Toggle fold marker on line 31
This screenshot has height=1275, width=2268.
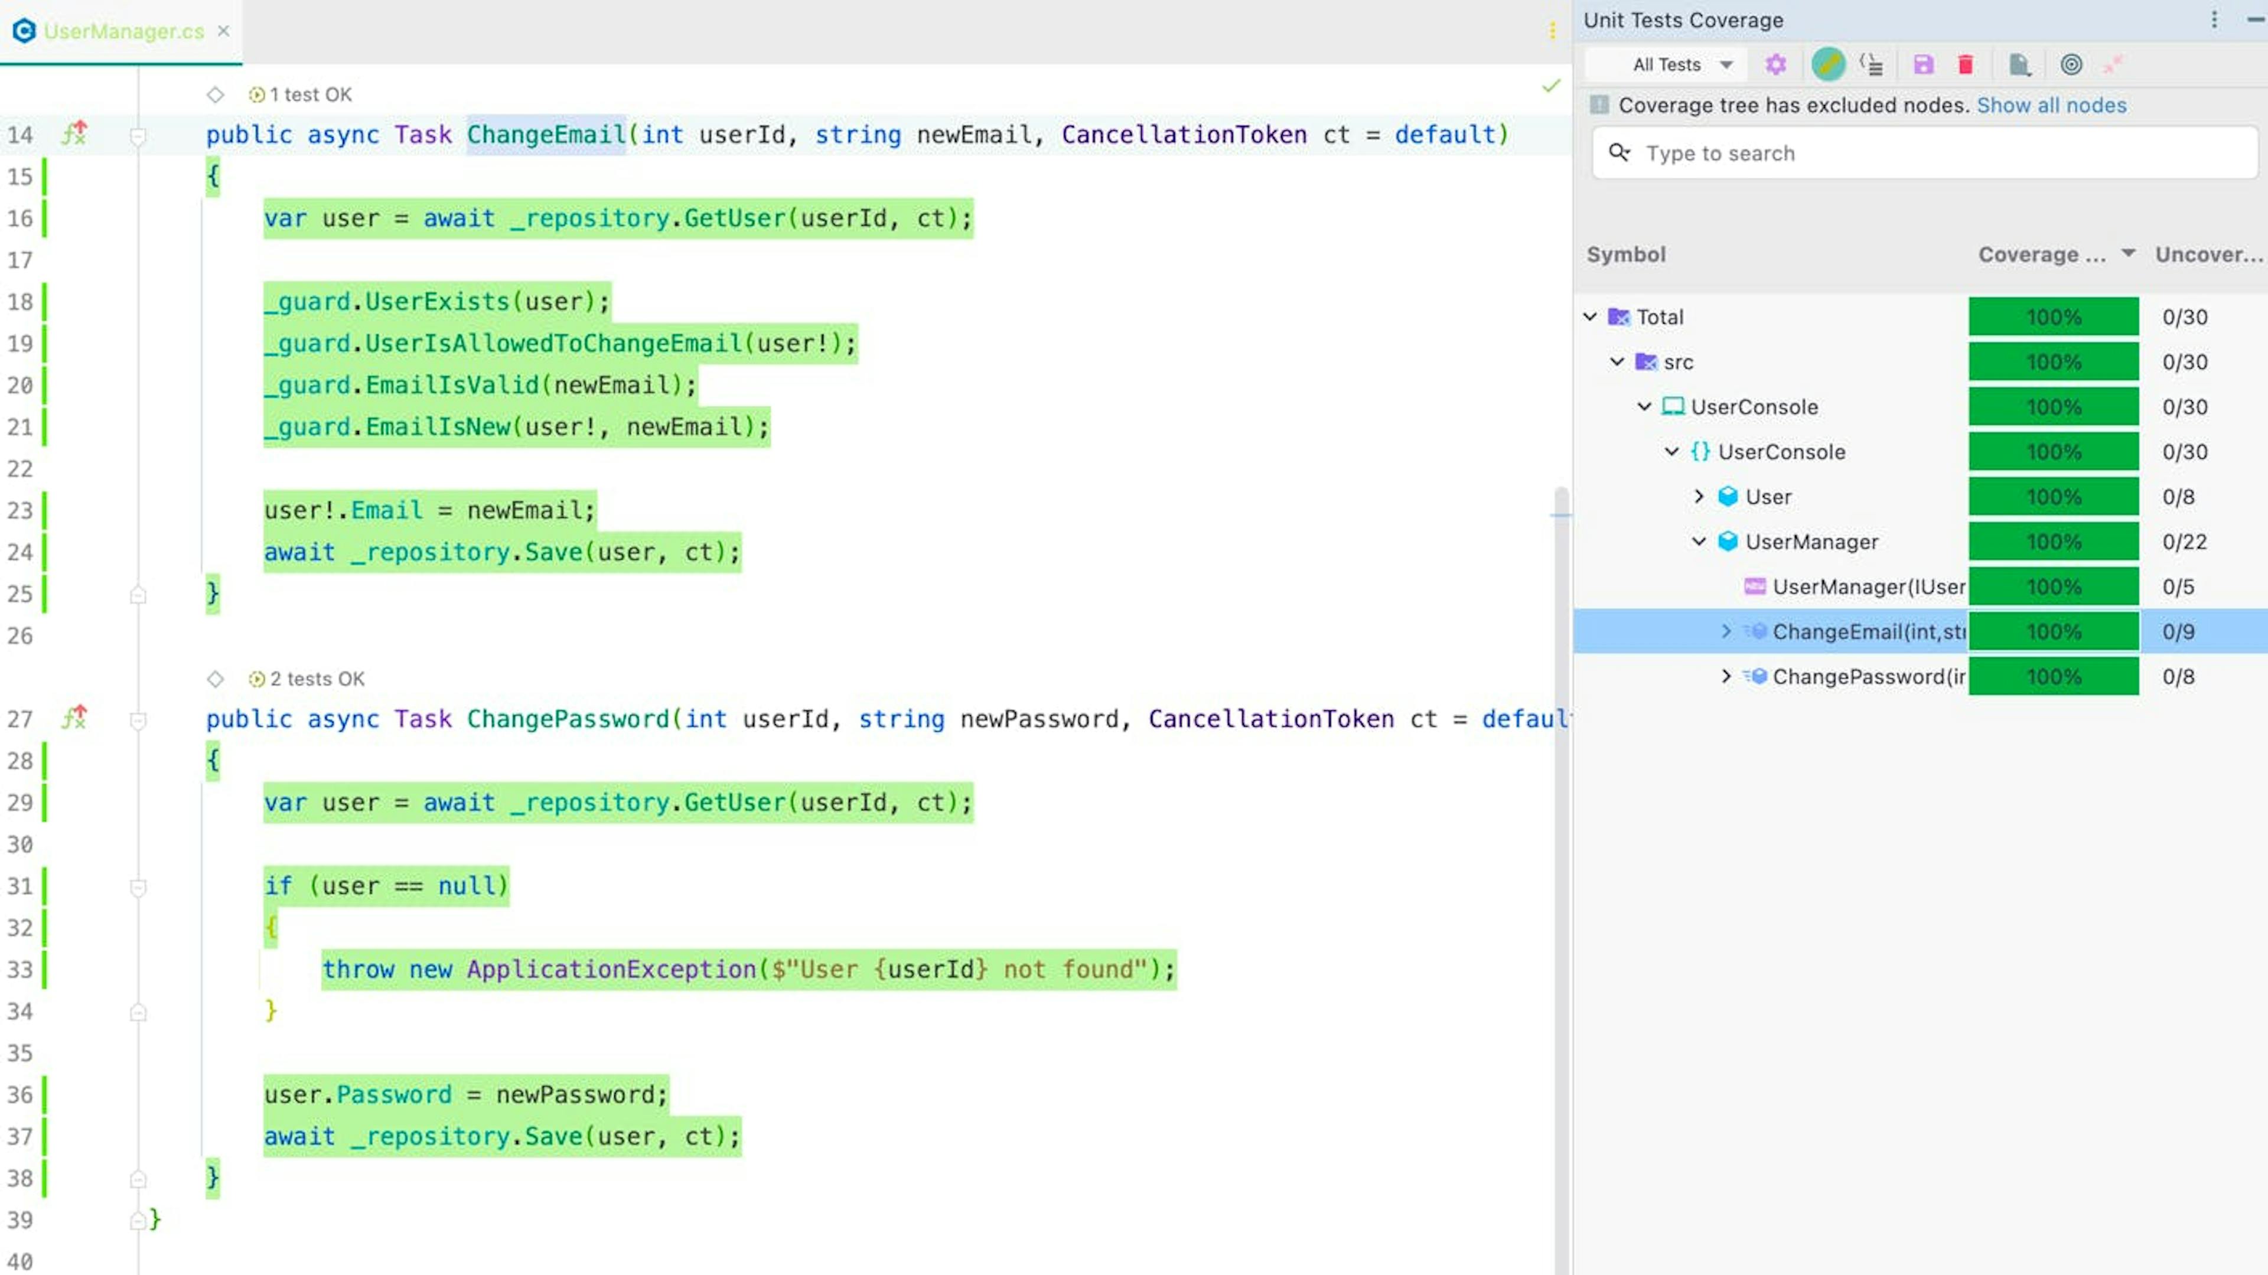[138, 886]
